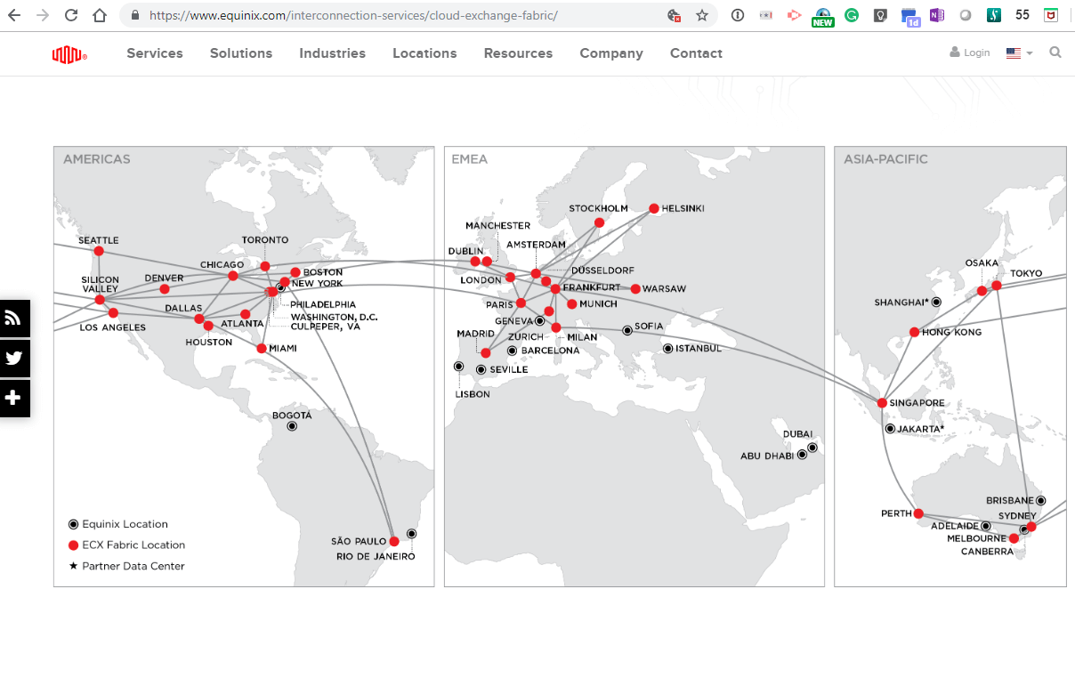Open the Grammarly extension icon

[x=852, y=15]
